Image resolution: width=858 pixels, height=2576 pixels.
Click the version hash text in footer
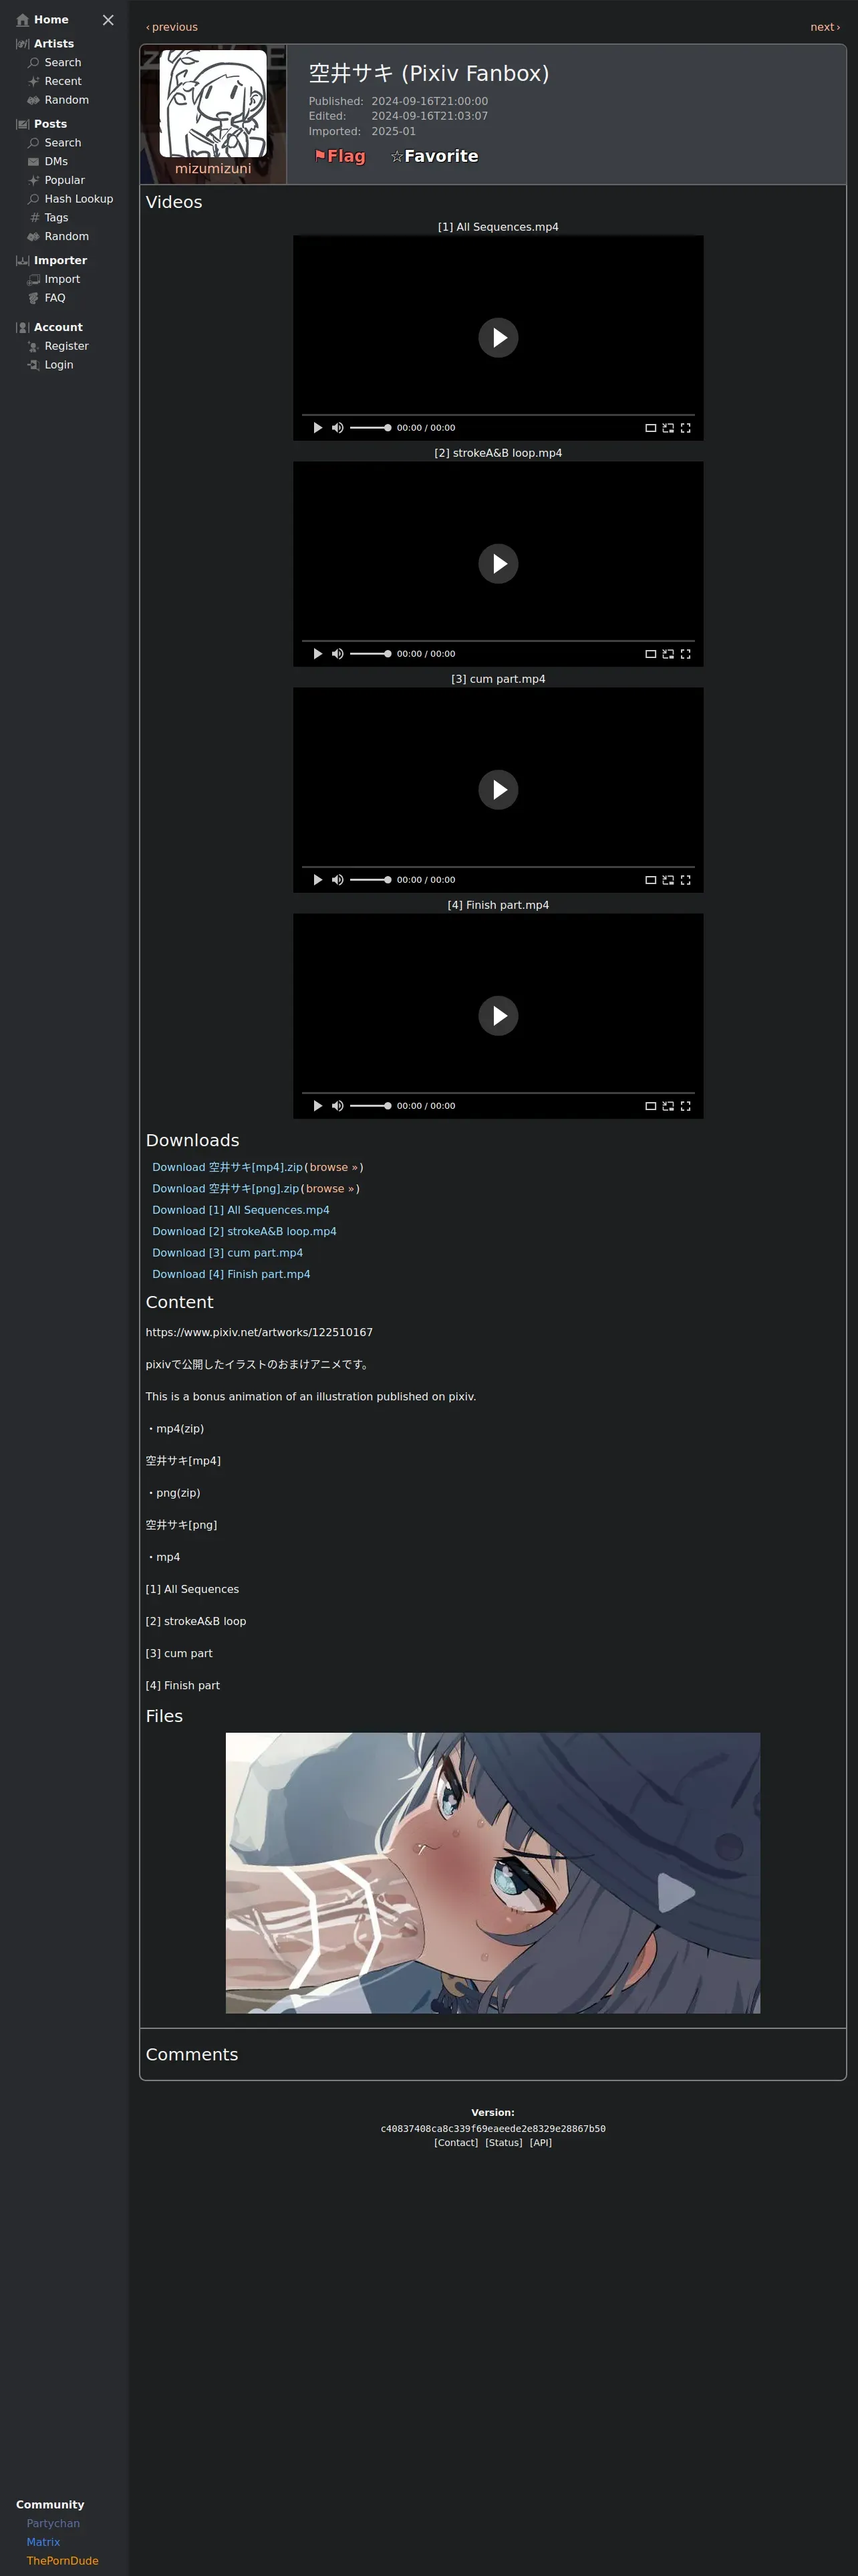click(x=492, y=2129)
